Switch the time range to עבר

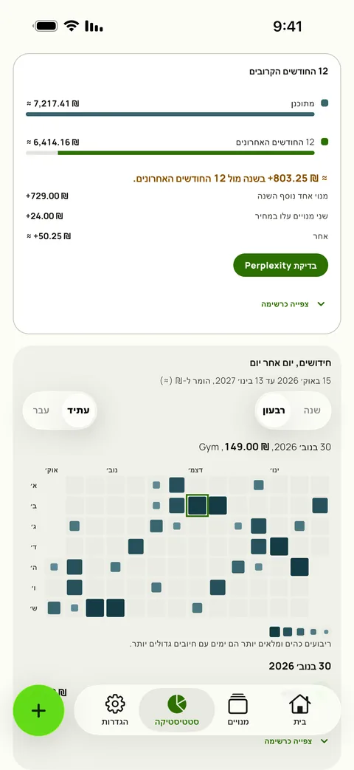[x=41, y=410]
